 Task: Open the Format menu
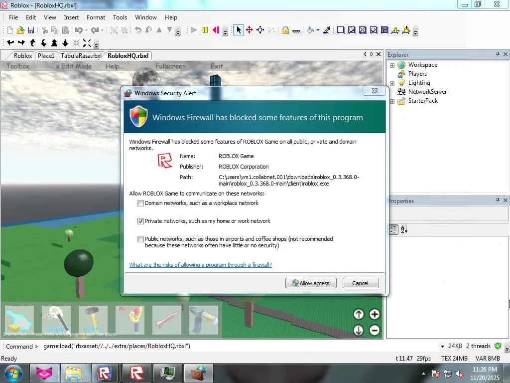point(96,17)
